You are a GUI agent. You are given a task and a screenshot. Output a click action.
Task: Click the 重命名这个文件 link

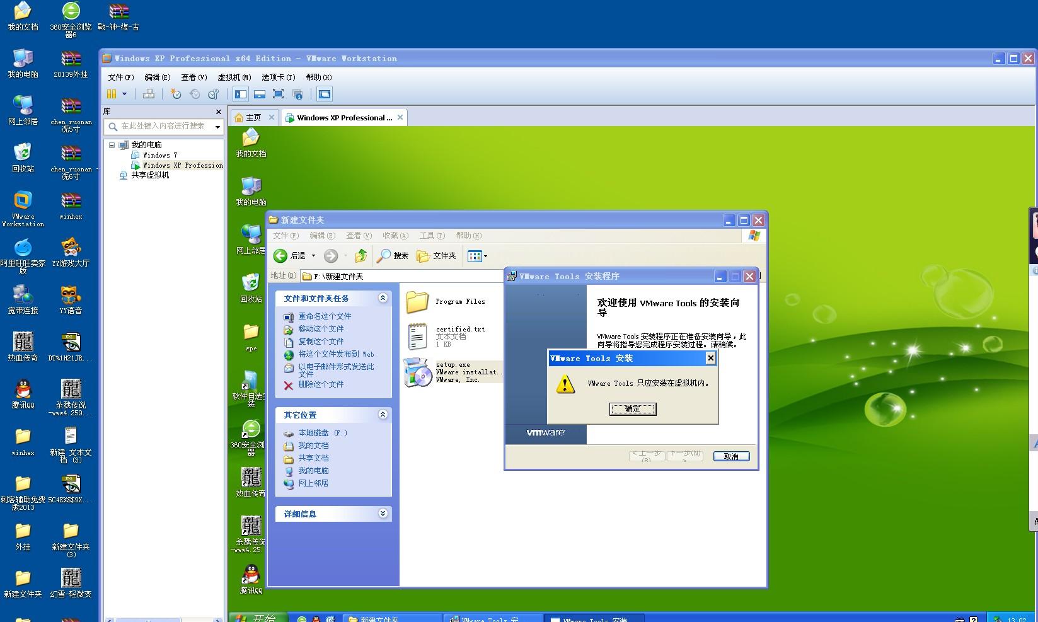[325, 316]
